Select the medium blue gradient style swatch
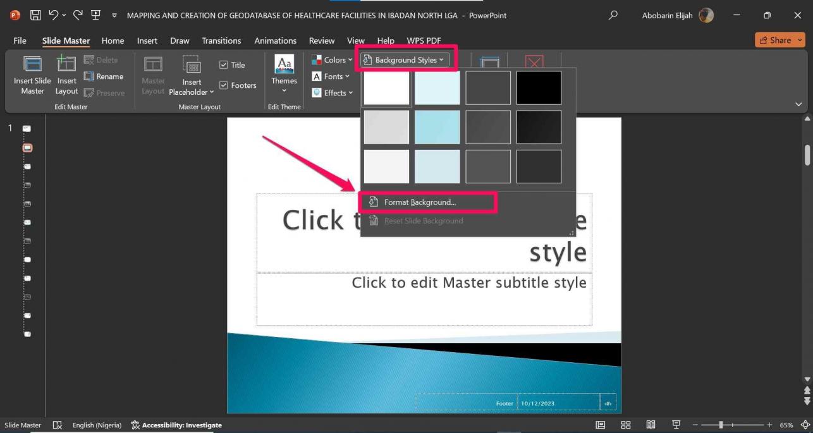The height and width of the screenshot is (433, 813). (x=437, y=127)
